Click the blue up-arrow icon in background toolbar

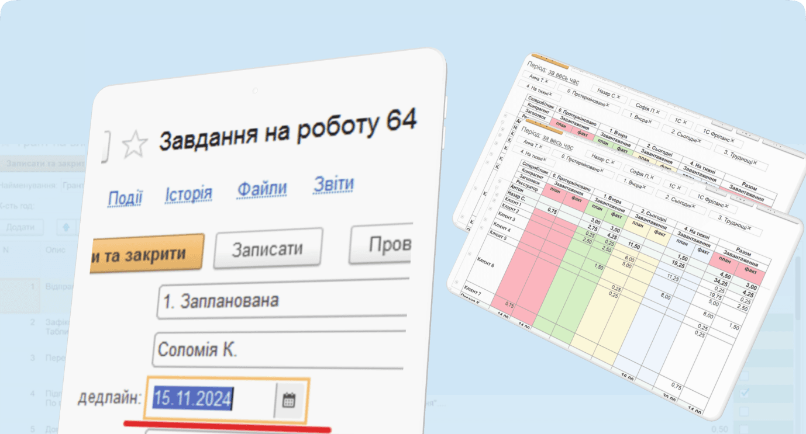coord(66,227)
